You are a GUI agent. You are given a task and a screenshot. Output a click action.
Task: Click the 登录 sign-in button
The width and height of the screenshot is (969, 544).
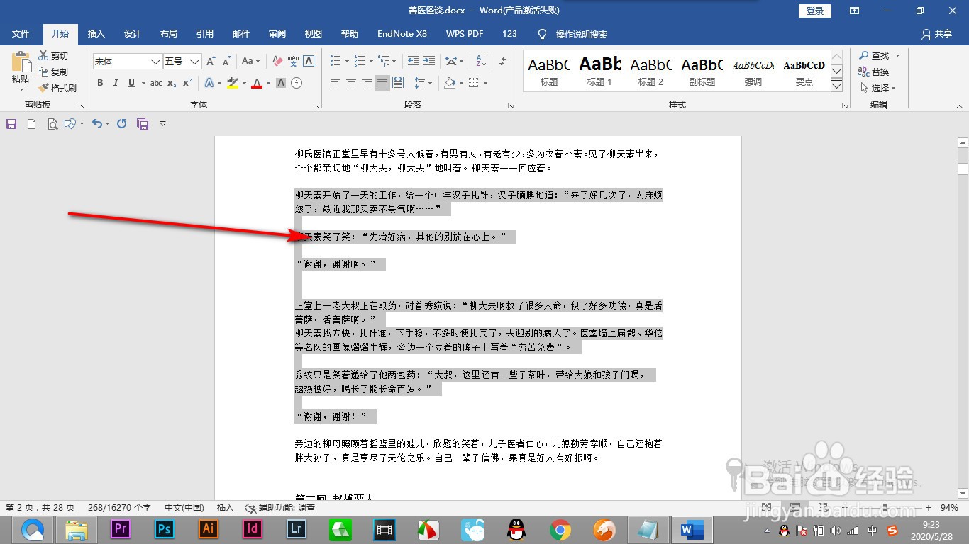coord(814,11)
